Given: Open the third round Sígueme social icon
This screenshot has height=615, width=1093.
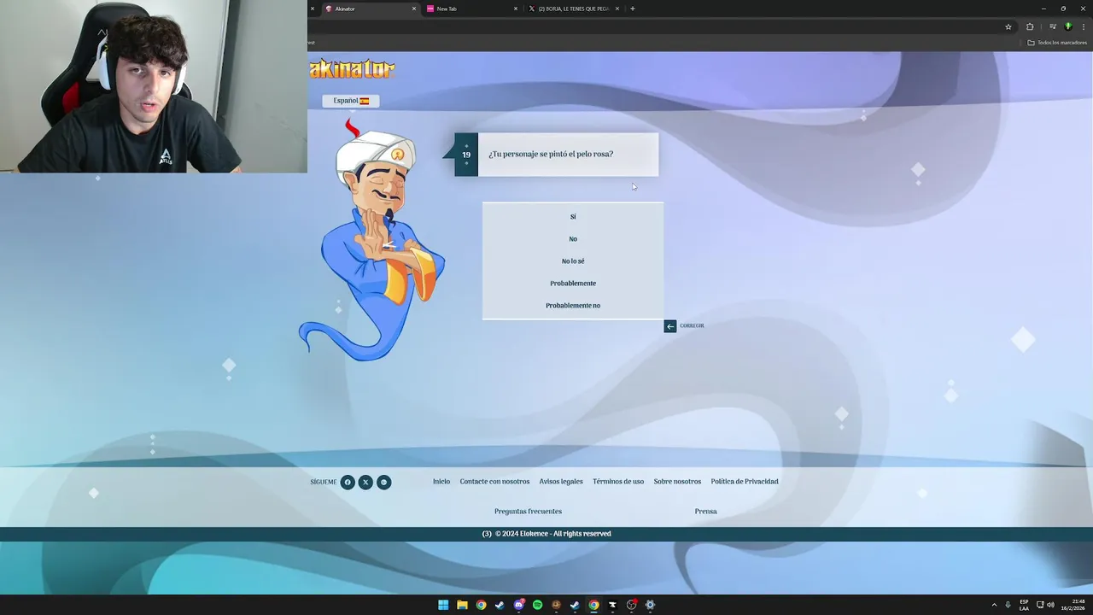Looking at the screenshot, I should pos(384,483).
